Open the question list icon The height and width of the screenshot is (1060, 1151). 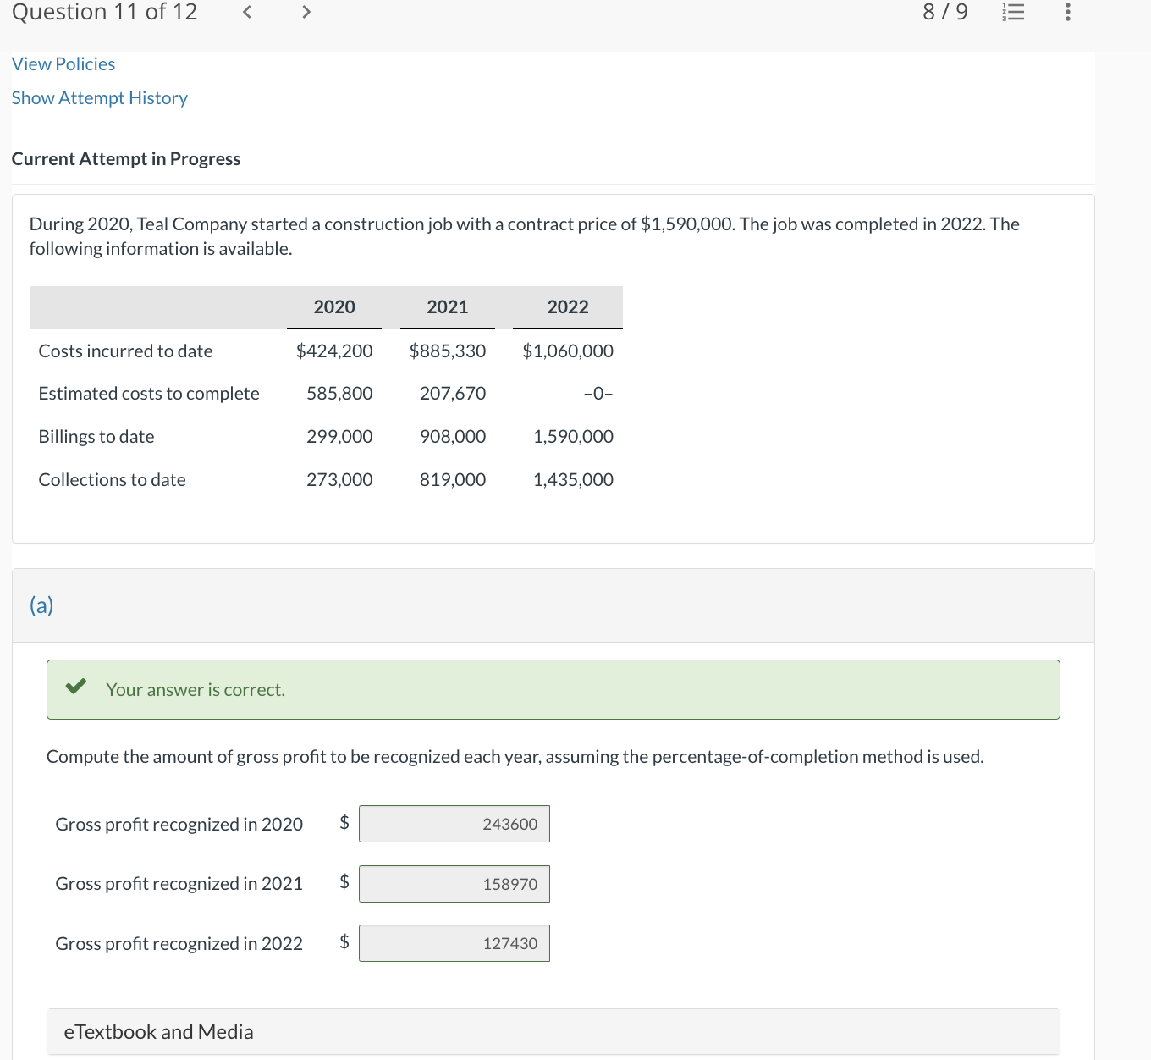click(x=1013, y=12)
